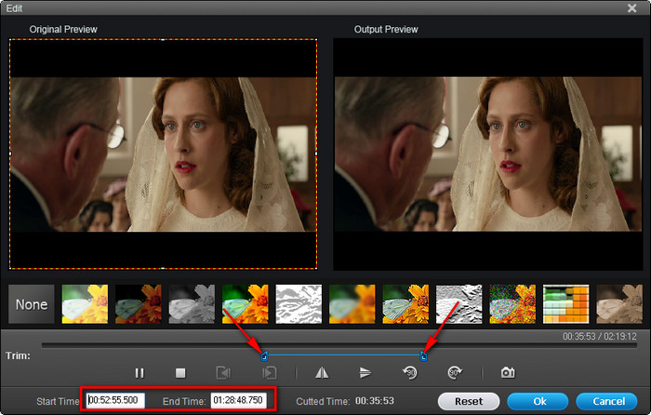Image resolution: width=651 pixels, height=415 pixels.
Task: Click the Start Time input field
Action: click(x=115, y=400)
